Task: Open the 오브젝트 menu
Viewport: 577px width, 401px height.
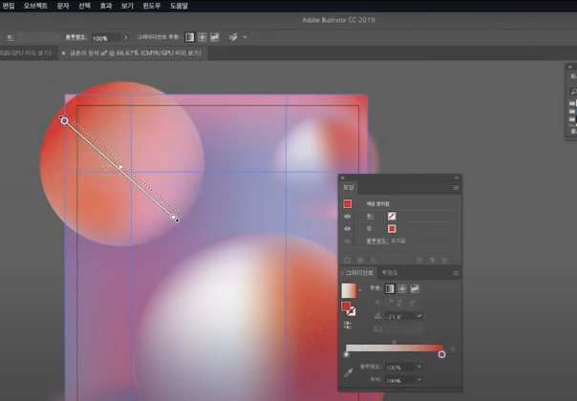Action: pos(35,6)
